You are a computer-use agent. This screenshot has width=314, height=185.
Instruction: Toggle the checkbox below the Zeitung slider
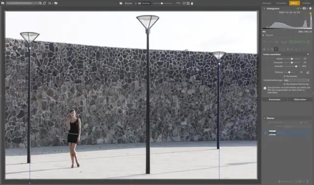pos(285,76)
